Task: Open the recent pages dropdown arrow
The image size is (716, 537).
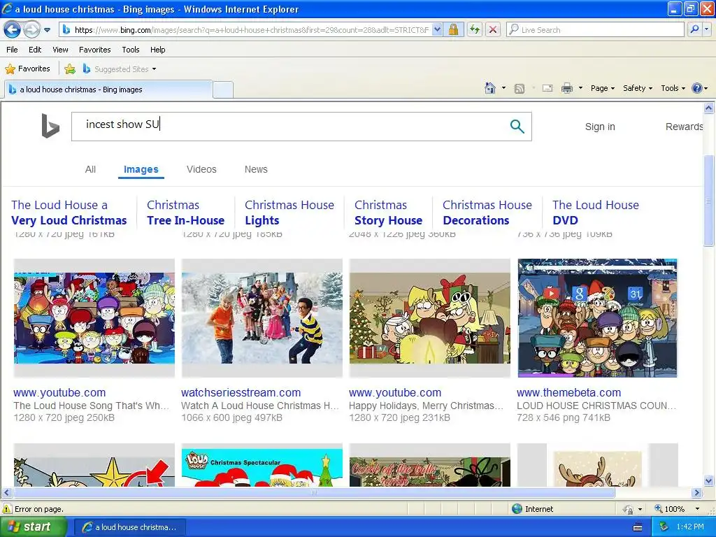Action: (x=47, y=30)
